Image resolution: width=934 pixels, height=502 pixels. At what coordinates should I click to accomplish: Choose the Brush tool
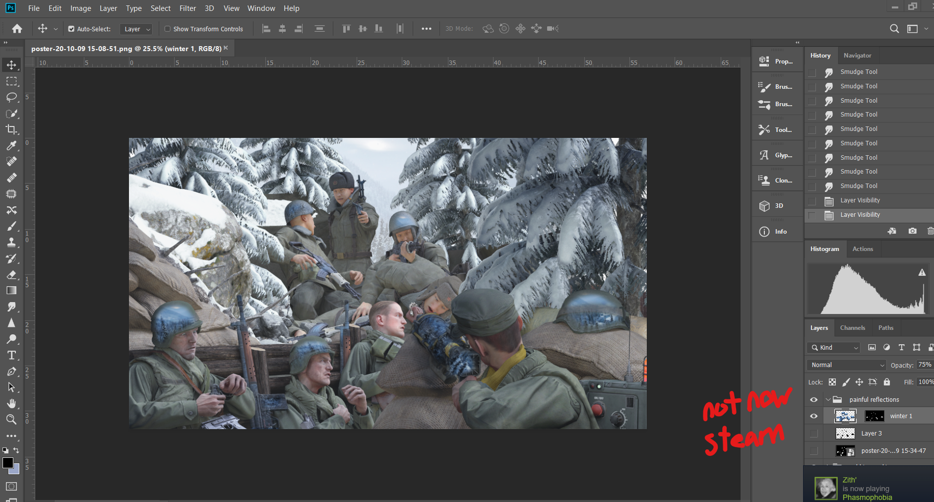(11, 226)
